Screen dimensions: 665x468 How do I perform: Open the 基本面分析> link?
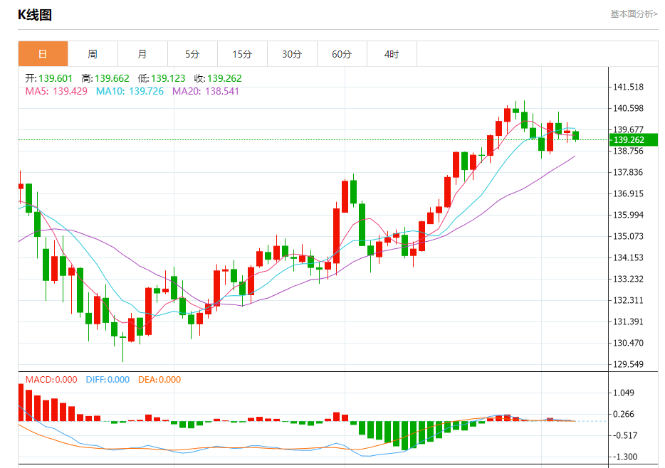click(634, 14)
